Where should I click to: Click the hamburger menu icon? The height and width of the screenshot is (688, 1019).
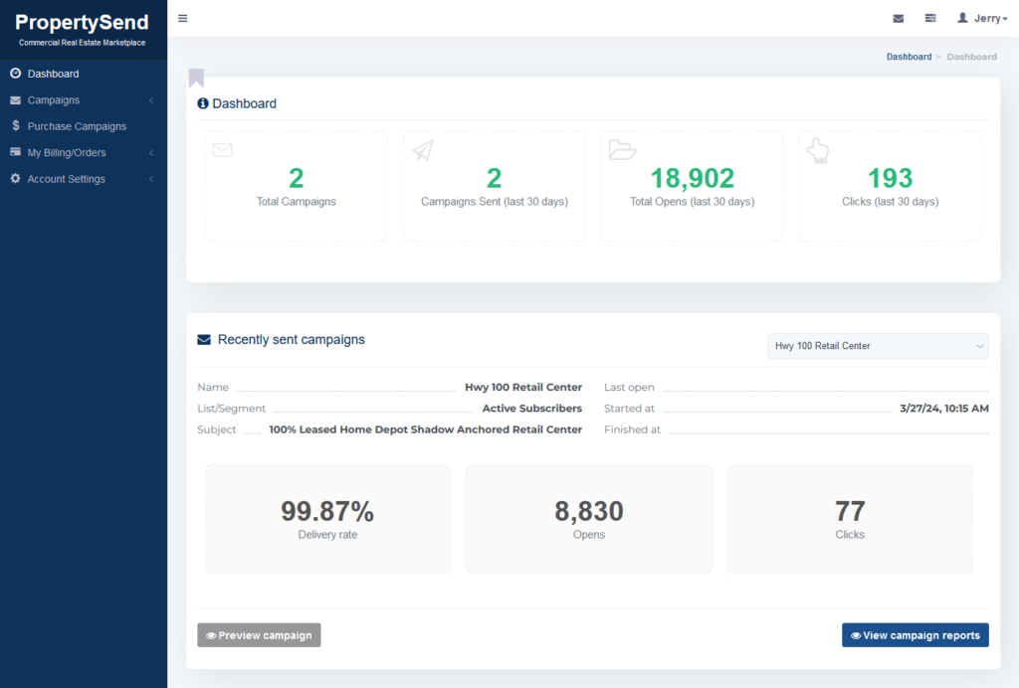[x=182, y=17]
